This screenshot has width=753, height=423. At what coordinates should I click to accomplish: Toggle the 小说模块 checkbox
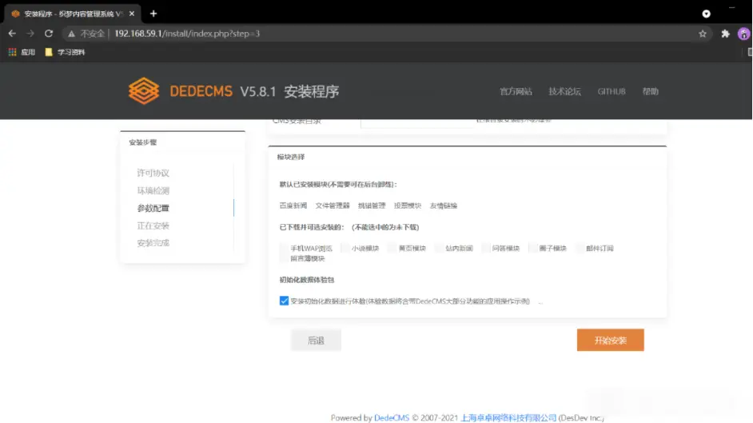tap(345, 248)
